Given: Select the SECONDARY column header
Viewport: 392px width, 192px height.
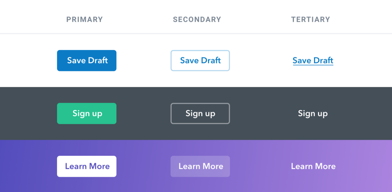Looking at the screenshot, I should (x=197, y=19).
